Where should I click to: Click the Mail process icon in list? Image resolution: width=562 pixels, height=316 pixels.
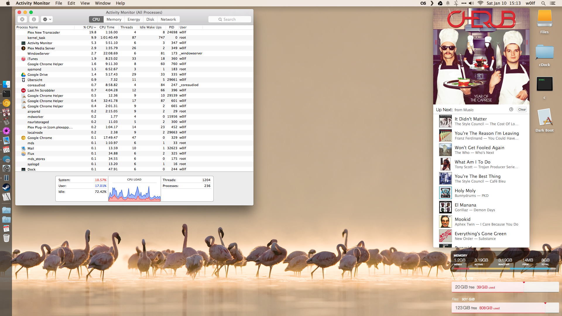pyautogui.click(x=23, y=148)
